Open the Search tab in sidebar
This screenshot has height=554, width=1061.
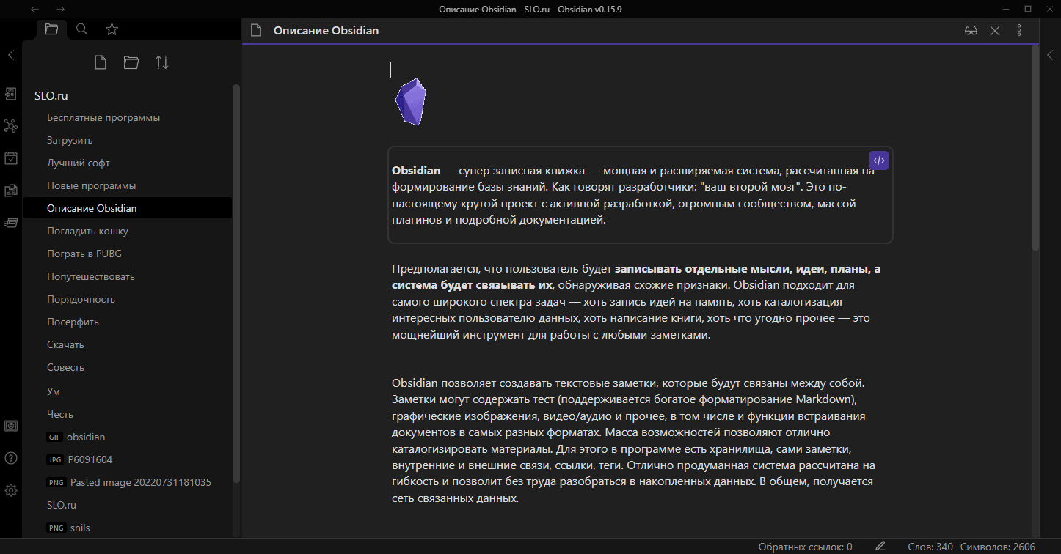[x=82, y=29]
